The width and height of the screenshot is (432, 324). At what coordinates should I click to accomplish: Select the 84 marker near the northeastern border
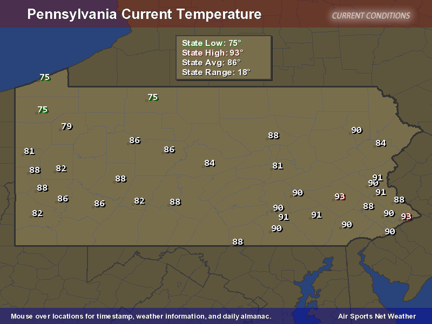[x=381, y=143]
